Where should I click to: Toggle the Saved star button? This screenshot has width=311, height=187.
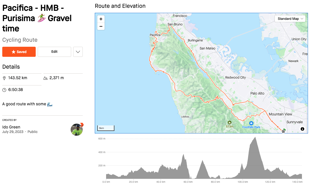pyautogui.click(x=19, y=52)
